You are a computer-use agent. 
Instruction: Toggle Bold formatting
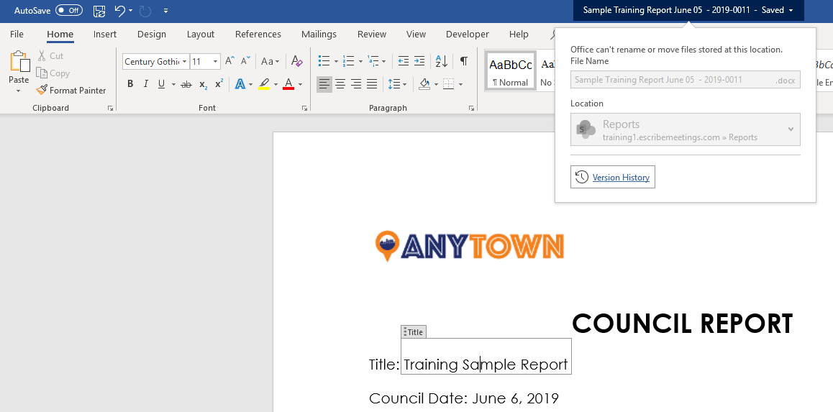[x=130, y=84]
